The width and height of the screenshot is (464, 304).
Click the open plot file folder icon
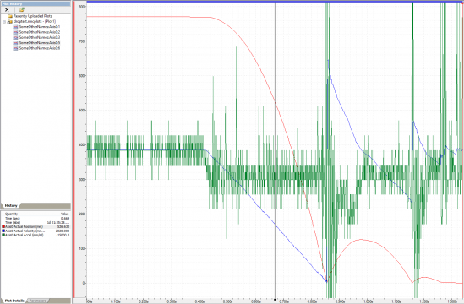coord(21,10)
